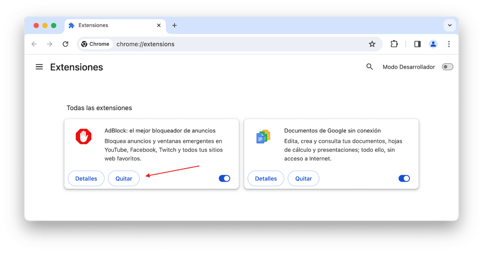This screenshot has width=483, height=253.
Task: Click 'Documentos de Google sin conexión' title
Action: coord(332,131)
